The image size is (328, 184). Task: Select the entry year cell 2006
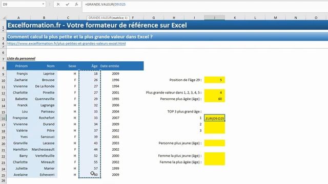click(111, 105)
